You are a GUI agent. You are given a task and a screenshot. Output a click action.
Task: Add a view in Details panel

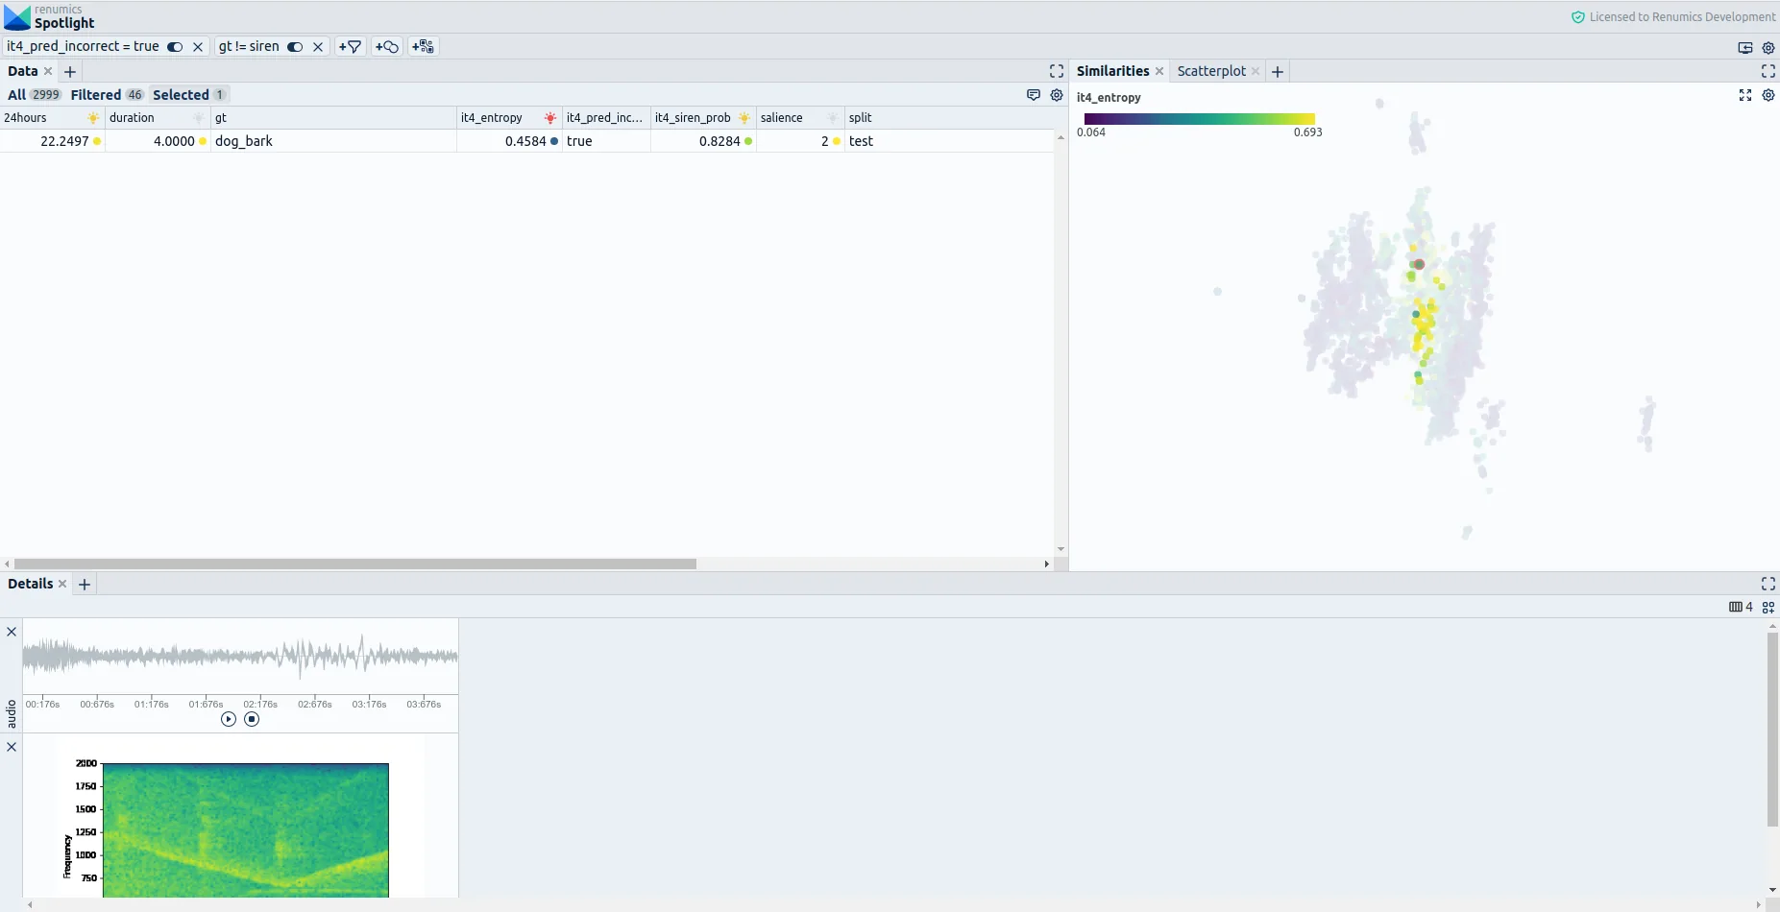pyautogui.click(x=1768, y=608)
